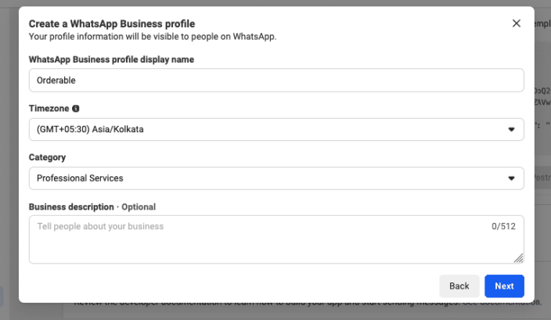
Task: Grab the description box resize handle
Action: (519, 258)
